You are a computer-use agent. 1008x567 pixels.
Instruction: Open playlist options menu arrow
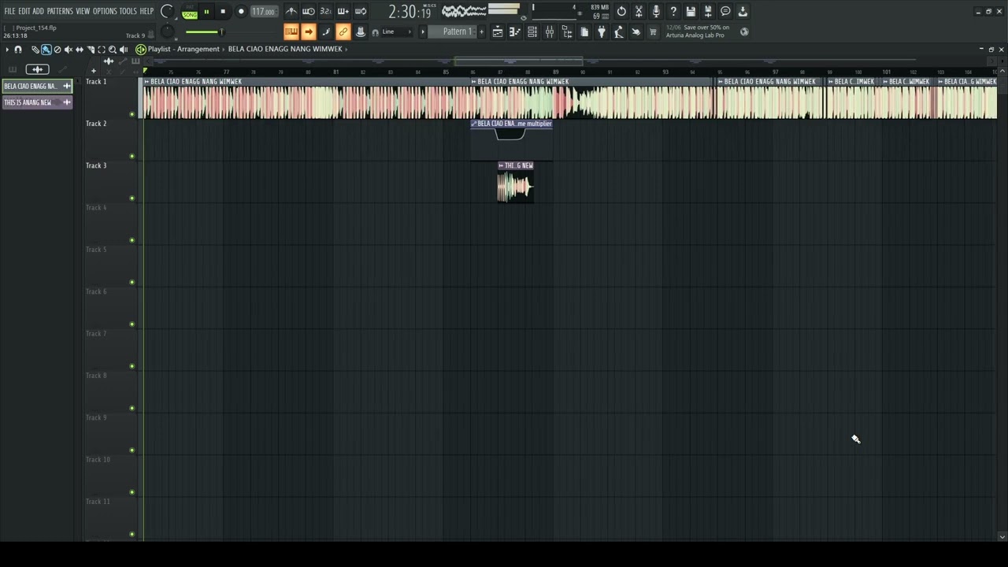pos(7,50)
